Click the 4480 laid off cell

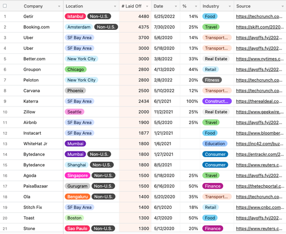pyautogui.click(x=136, y=17)
